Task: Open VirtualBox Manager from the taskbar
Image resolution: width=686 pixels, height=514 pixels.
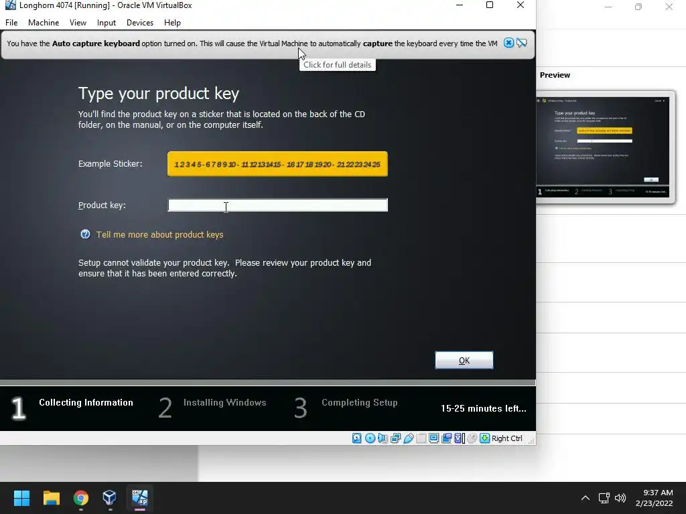Action: point(109,498)
